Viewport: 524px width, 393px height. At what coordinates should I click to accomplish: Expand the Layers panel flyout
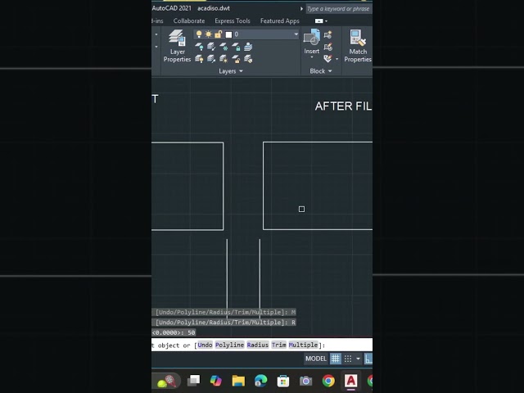[x=231, y=71]
